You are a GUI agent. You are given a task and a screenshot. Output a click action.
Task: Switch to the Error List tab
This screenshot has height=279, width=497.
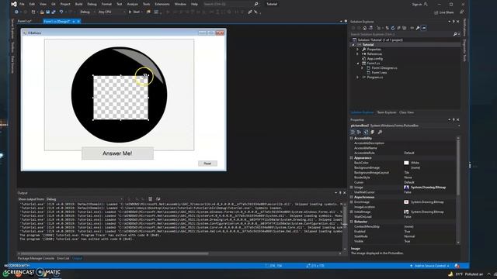[x=63, y=258]
